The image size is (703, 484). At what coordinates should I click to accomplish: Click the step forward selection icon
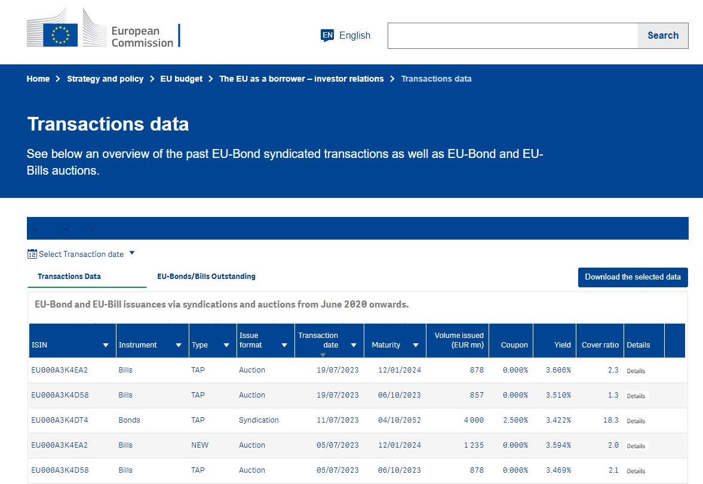coord(63,229)
